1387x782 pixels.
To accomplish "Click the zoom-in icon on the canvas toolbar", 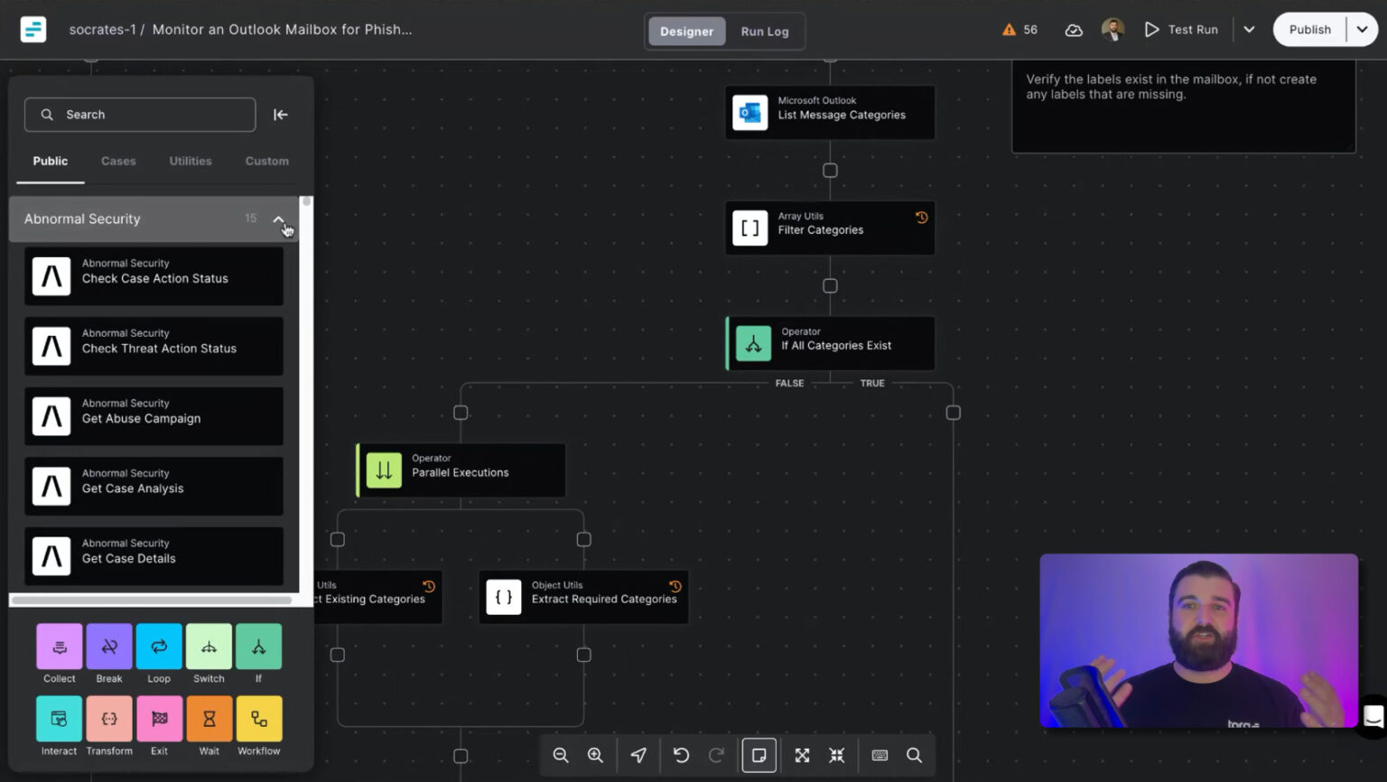I will point(595,755).
